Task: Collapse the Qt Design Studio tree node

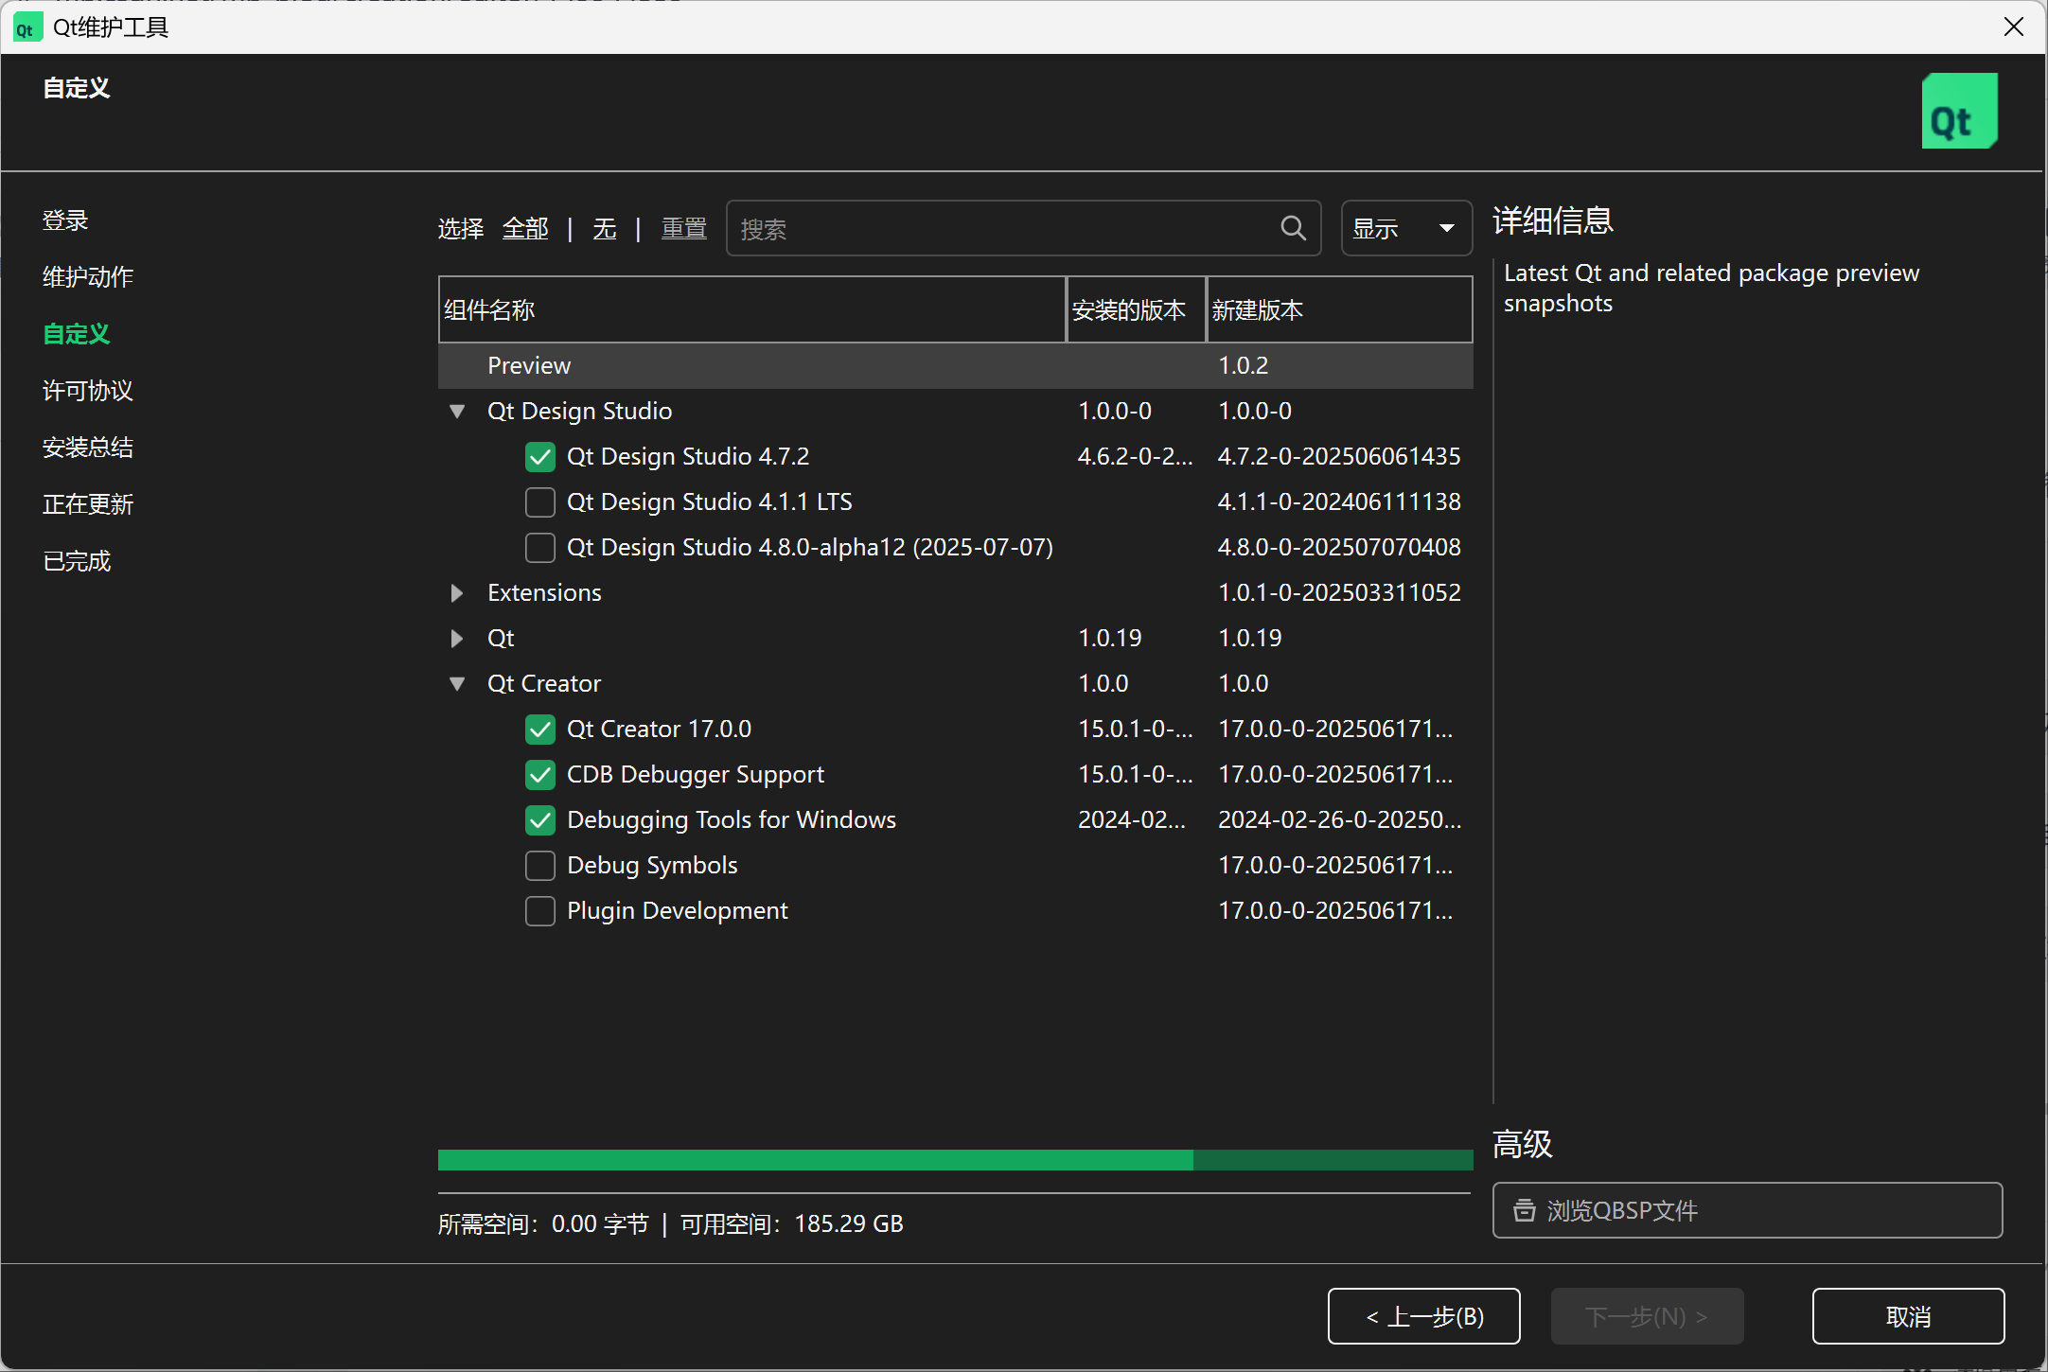Action: pyautogui.click(x=457, y=412)
